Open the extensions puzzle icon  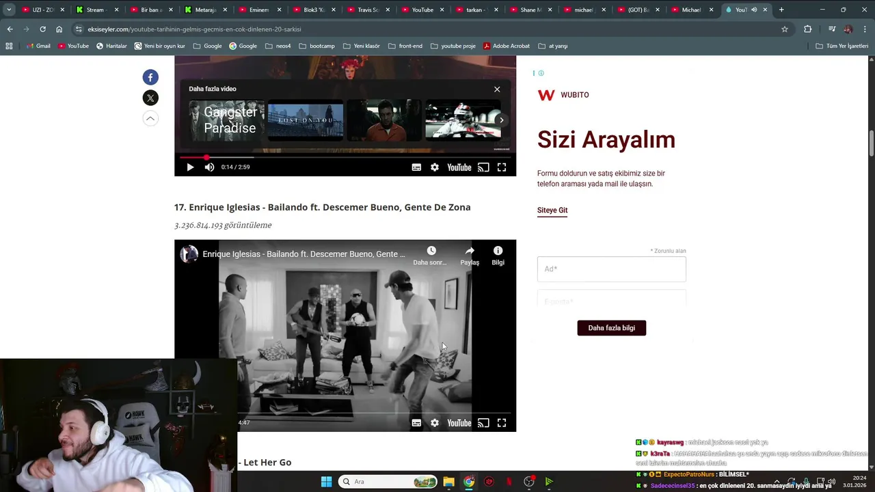(x=807, y=29)
